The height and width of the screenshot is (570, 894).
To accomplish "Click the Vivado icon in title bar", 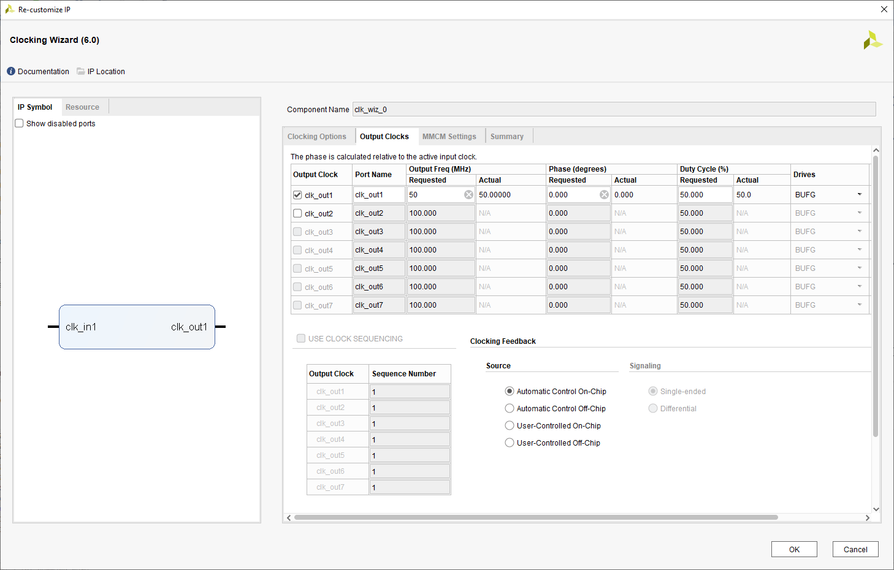I will (x=10, y=9).
